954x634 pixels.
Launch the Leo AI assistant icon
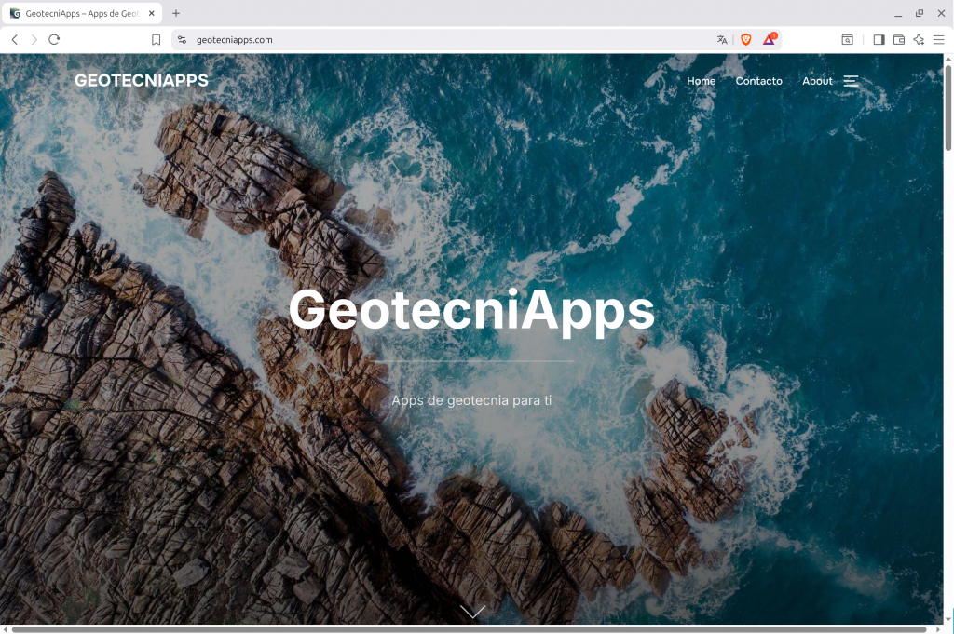(919, 40)
